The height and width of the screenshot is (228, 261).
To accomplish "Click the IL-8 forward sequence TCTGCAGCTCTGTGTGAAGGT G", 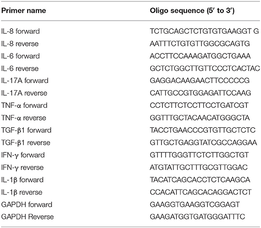I will [204, 31].
